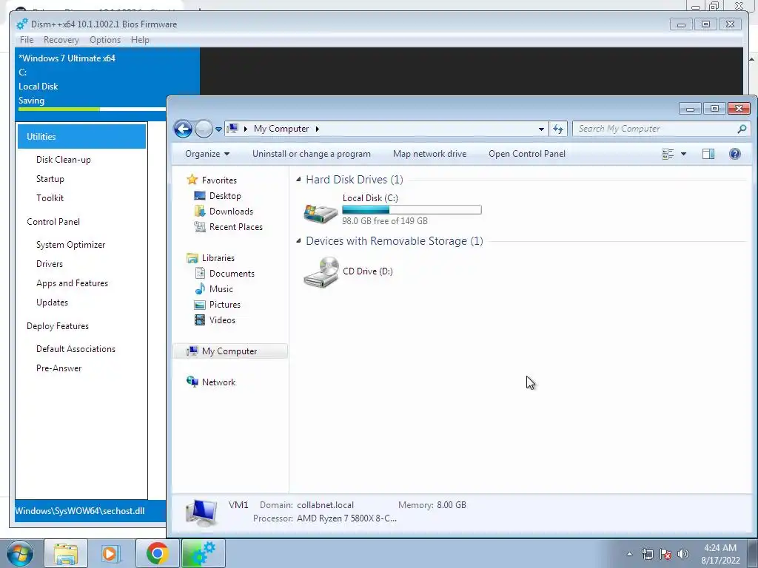
Task: Open the address bar history dropdown
Action: [x=541, y=129]
